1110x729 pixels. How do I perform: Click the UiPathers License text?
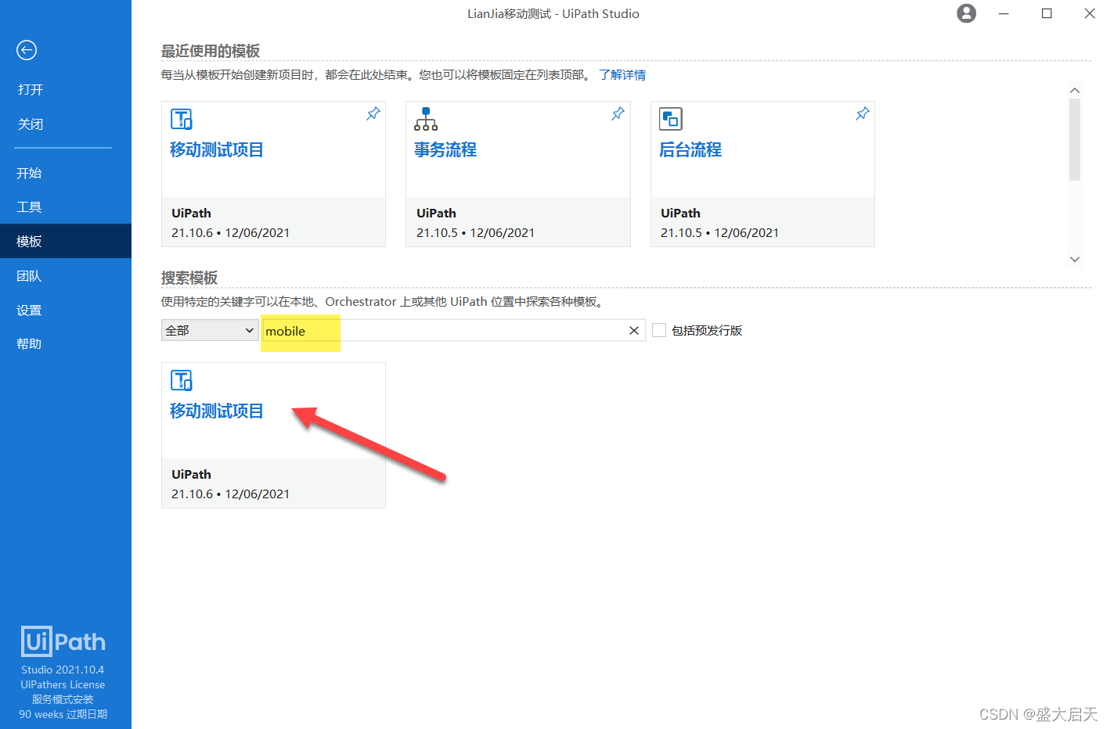[63, 684]
